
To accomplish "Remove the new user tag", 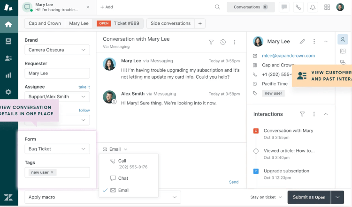I will [52, 172].
